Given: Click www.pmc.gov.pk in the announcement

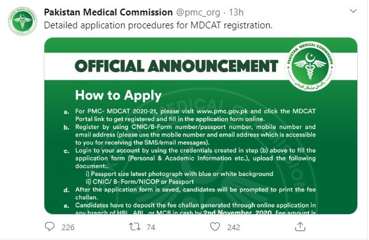Looking at the screenshot, I should point(222,111).
